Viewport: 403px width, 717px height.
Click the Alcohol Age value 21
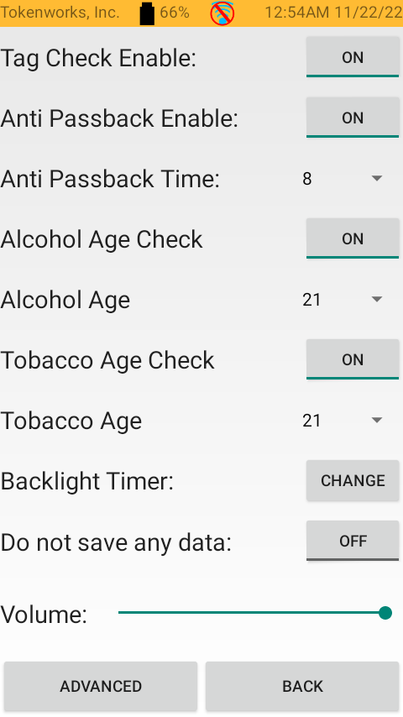pos(311,300)
